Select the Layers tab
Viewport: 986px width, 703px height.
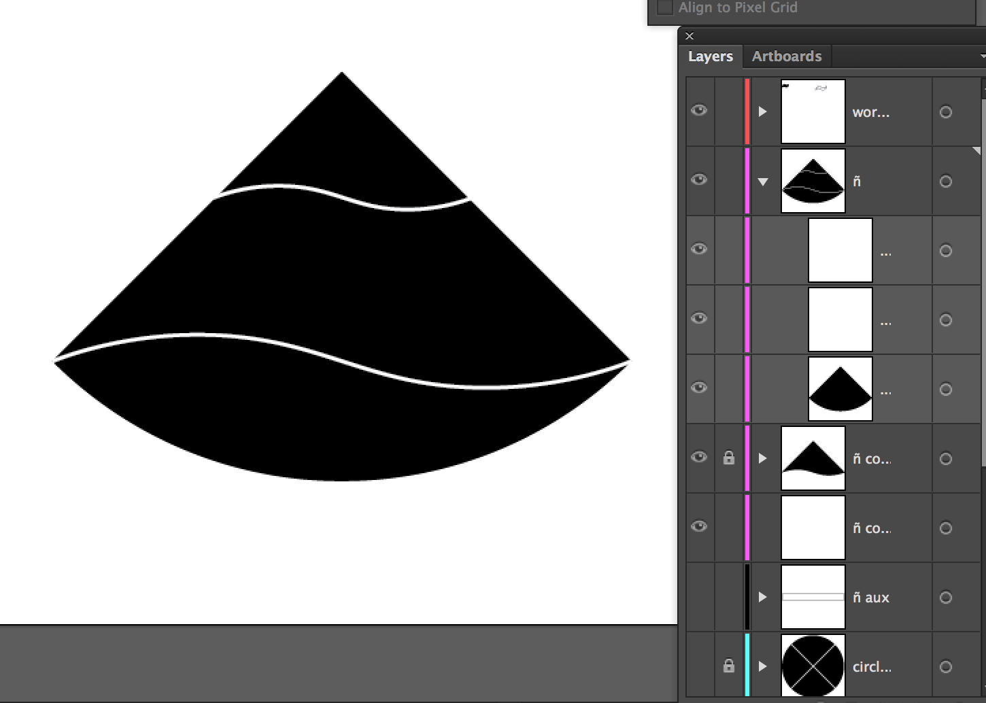[710, 56]
